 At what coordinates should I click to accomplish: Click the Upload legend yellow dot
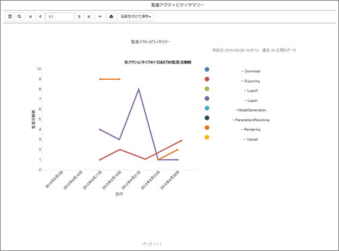click(x=207, y=137)
